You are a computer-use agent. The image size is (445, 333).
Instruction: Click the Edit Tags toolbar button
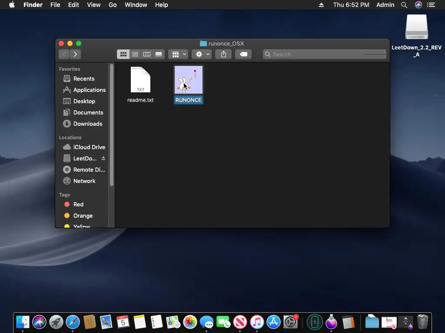(x=243, y=54)
